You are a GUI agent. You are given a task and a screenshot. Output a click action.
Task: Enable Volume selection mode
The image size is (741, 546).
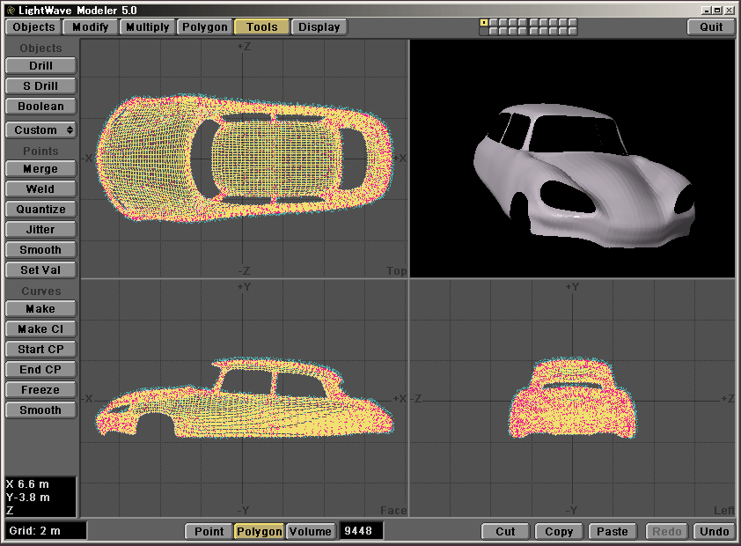point(310,532)
